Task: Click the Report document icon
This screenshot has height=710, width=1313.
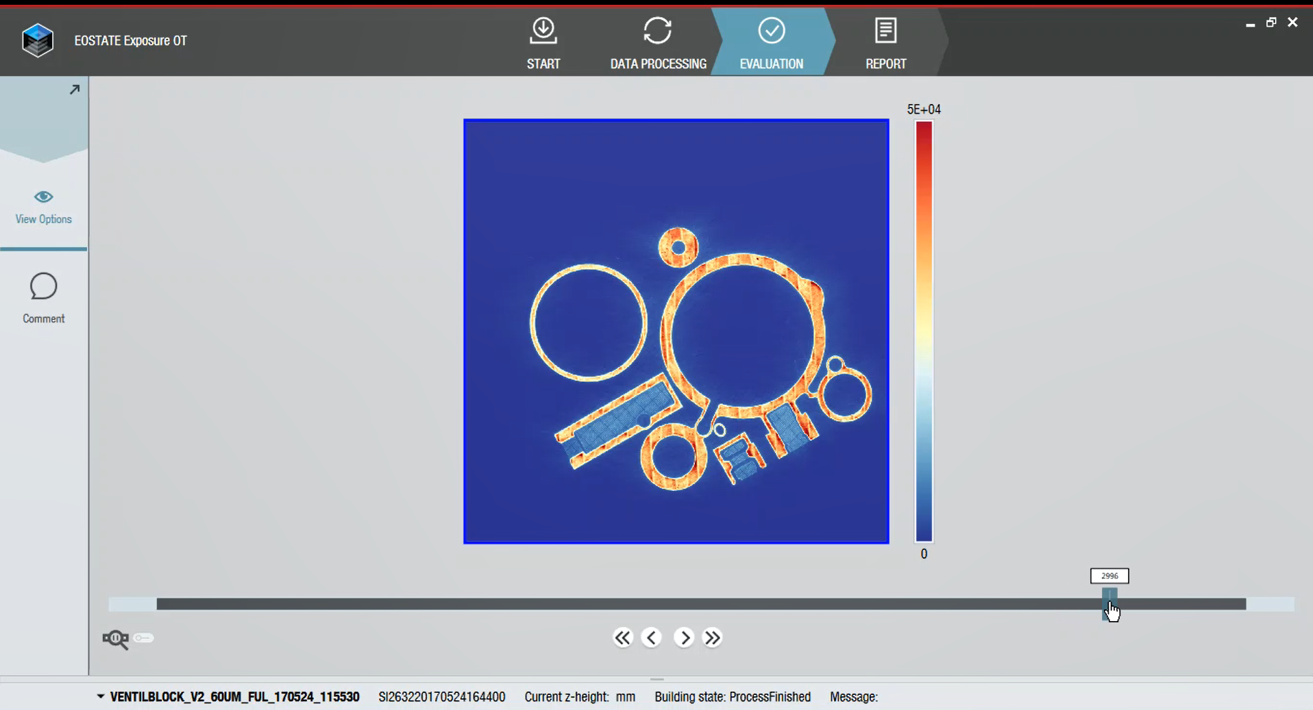Action: tap(885, 30)
